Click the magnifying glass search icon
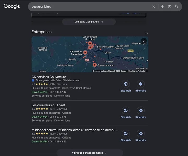The image size is (188, 156). [177, 7]
